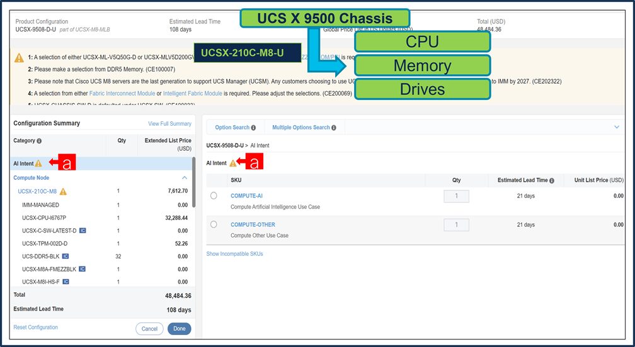
Task: Click Show Incompatible SKUs
Action: click(234, 254)
